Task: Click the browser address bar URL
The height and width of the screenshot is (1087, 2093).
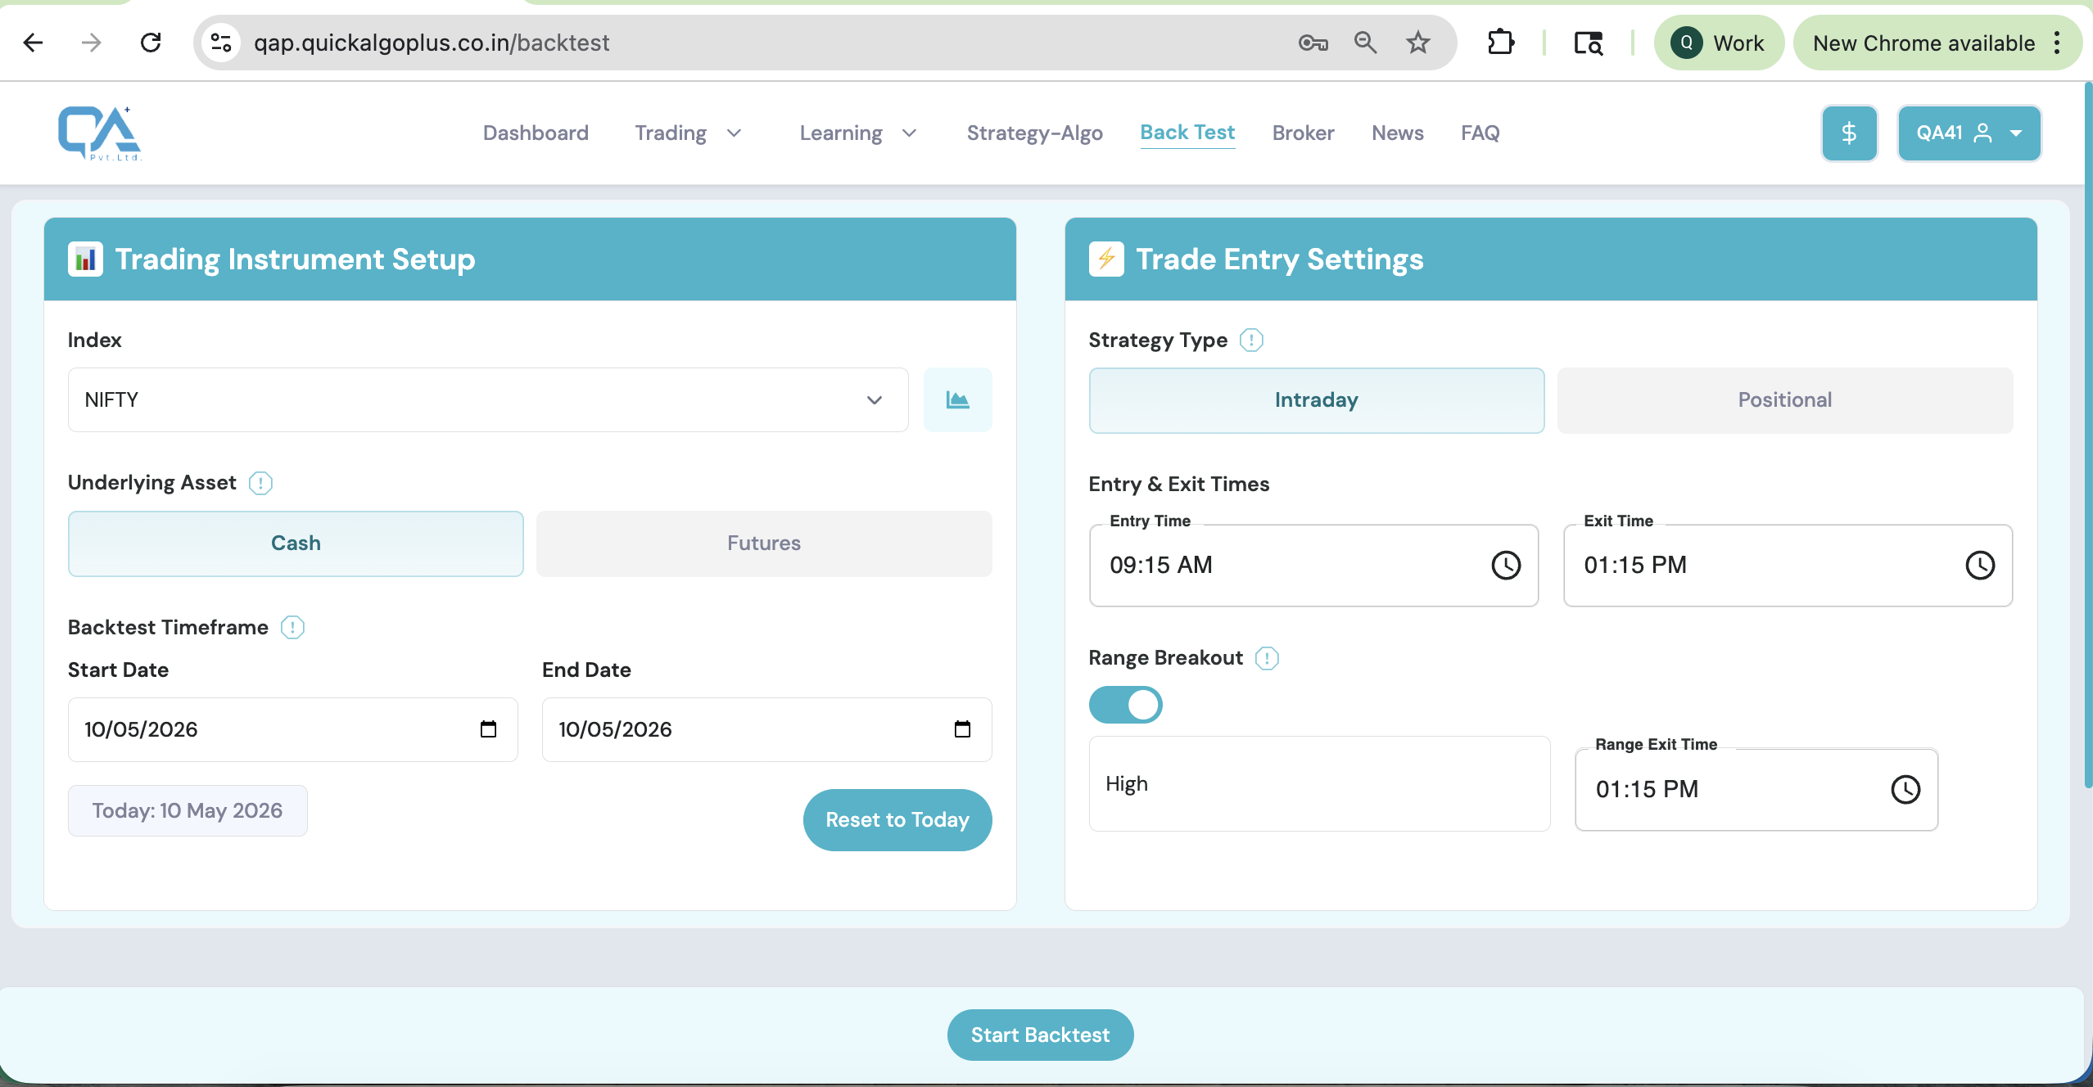Action: [x=431, y=43]
